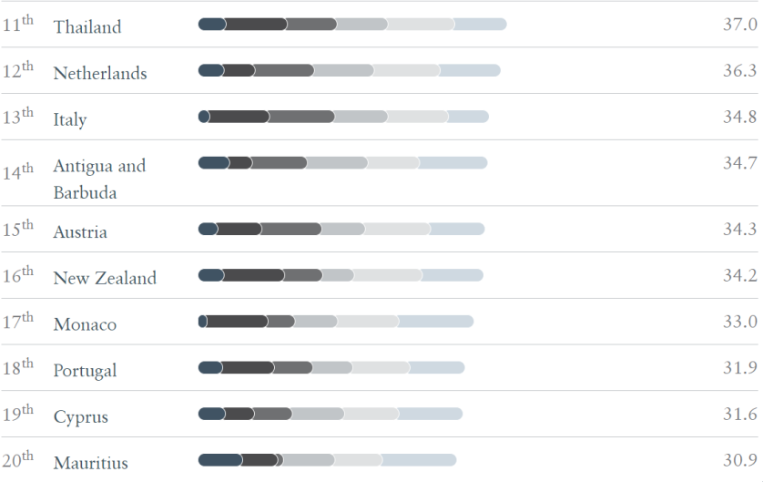Image resolution: width=763 pixels, height=482 pixels.
Task: Select the Austria country label
Action: 80,231
